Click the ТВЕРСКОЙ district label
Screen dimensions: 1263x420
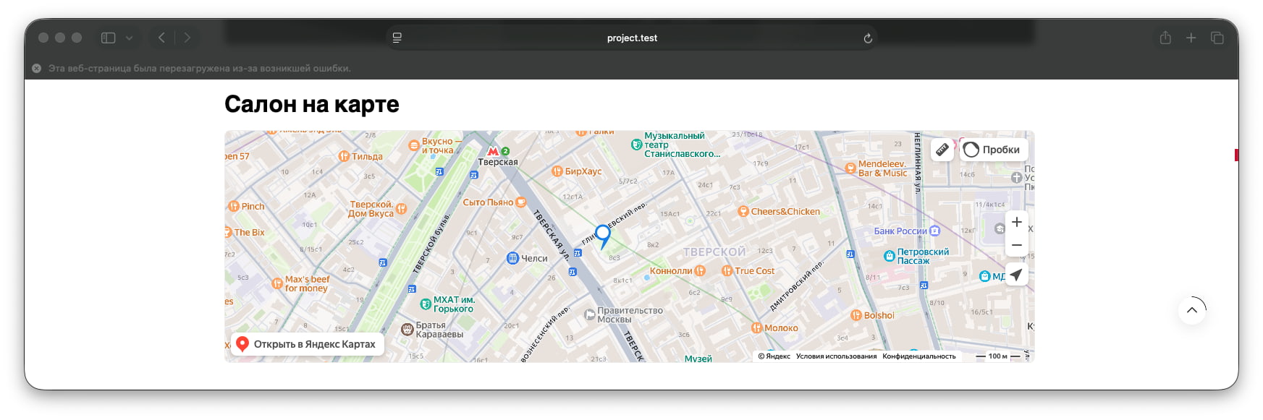click(x=714, y=252)
